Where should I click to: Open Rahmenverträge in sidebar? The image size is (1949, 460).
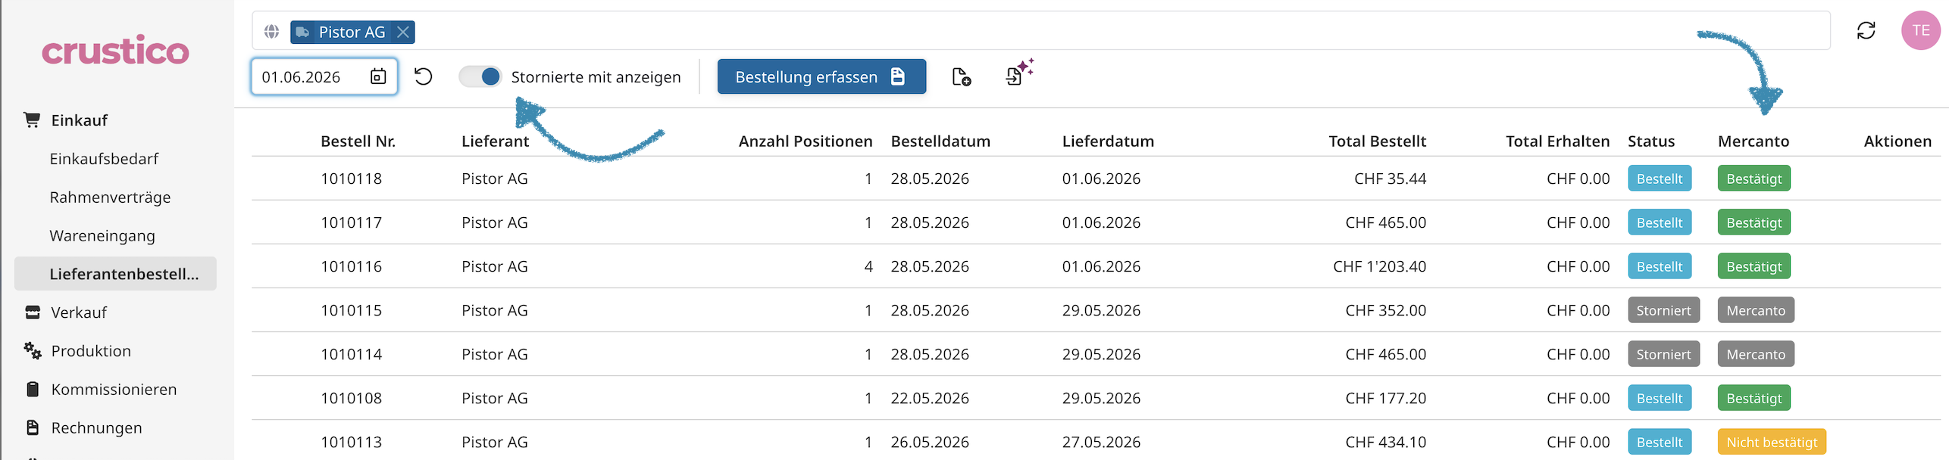point(110,197)
